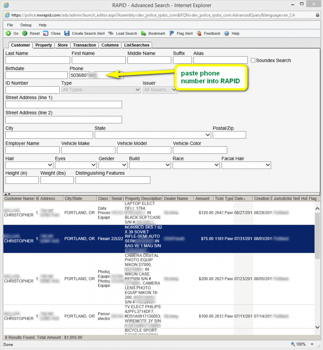Switch to the Transaction tab

(84, 45)
